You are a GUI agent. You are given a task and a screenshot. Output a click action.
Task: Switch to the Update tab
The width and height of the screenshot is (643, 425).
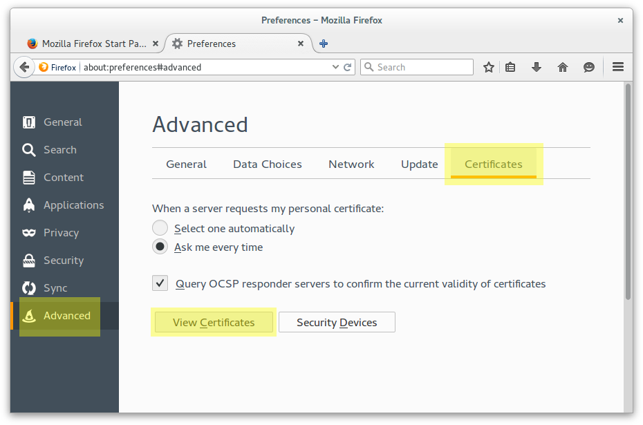420,164
